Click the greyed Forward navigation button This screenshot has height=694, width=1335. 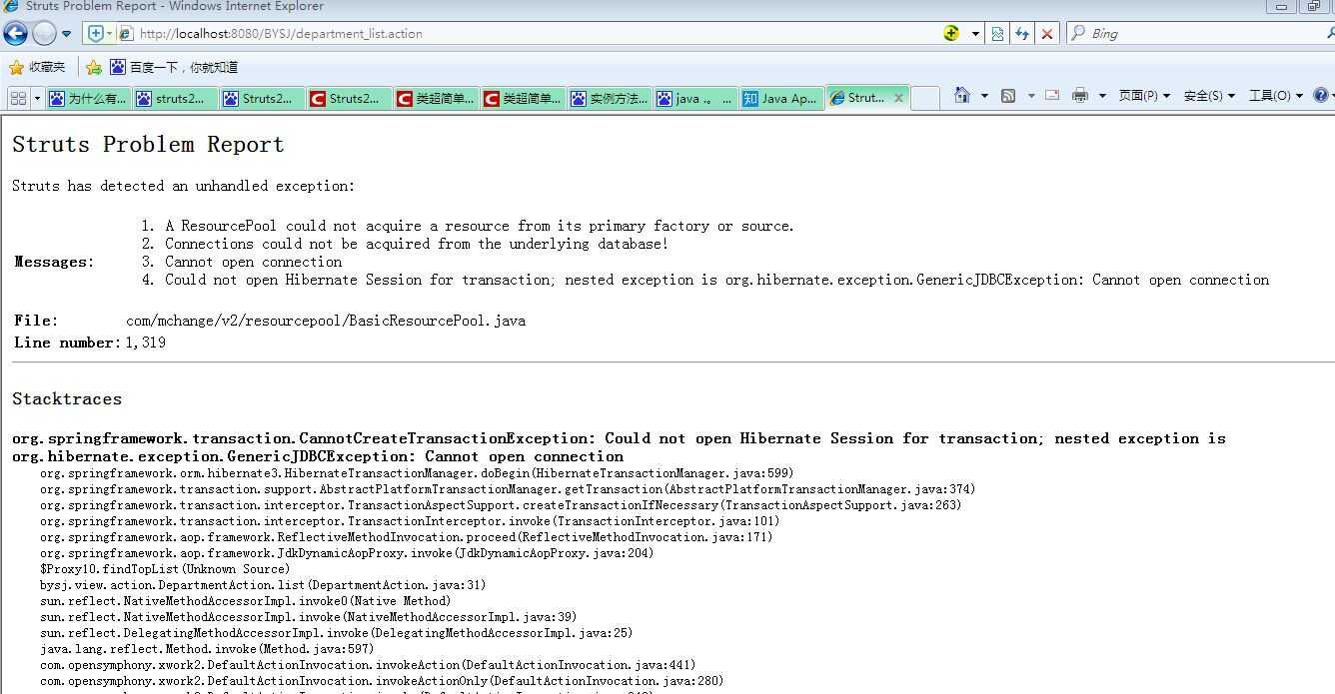point(44,33)
